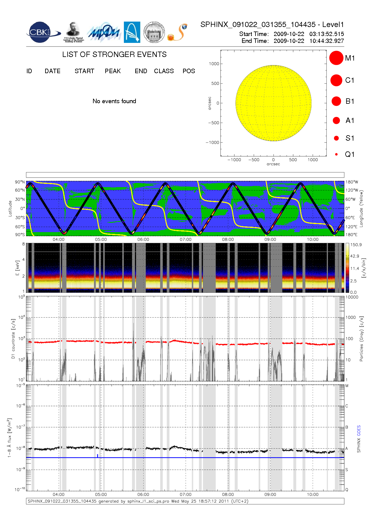Viewport: 371px width, 526px height.
Task: Click the DATE column header
Action: coord(53,71)
